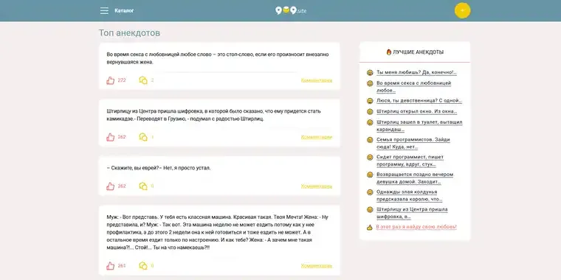Click the like count 272

point(122,80)
